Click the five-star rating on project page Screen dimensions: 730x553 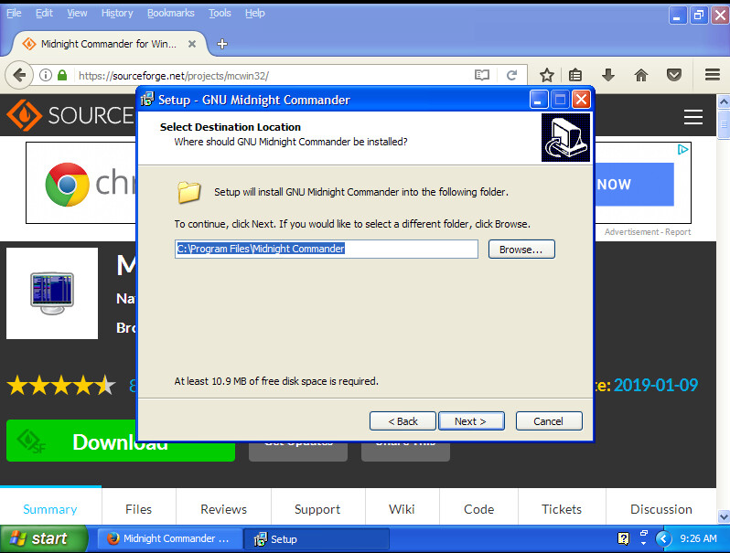pos(61,386)
